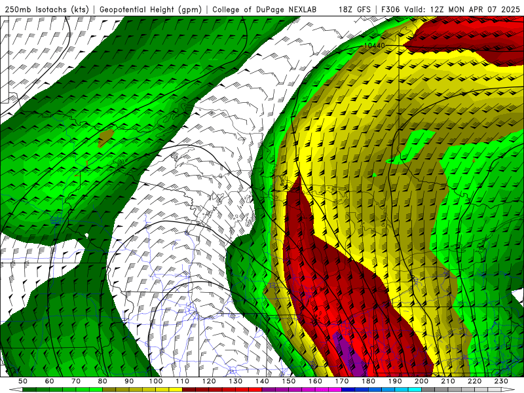Click the 90 value on the colorbar scale
This screenshot has height=393, width=524.
coord(129,381)
